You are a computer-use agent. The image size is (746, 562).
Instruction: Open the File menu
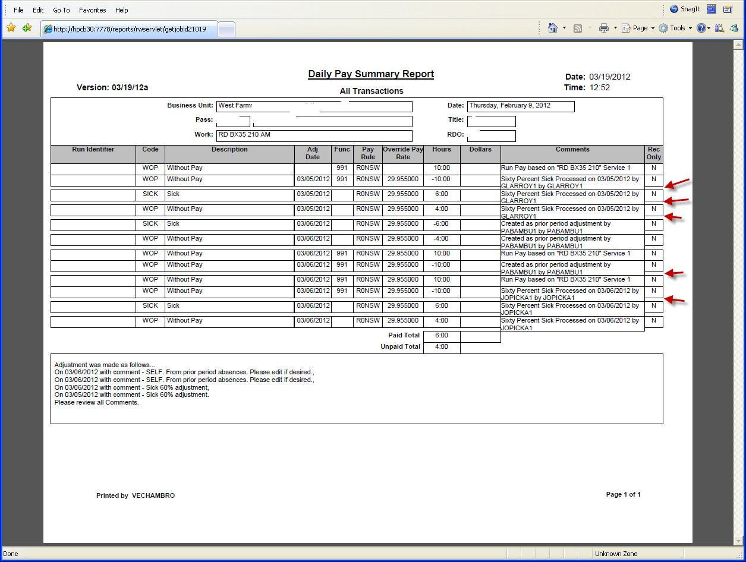click(x=18, y=10)
